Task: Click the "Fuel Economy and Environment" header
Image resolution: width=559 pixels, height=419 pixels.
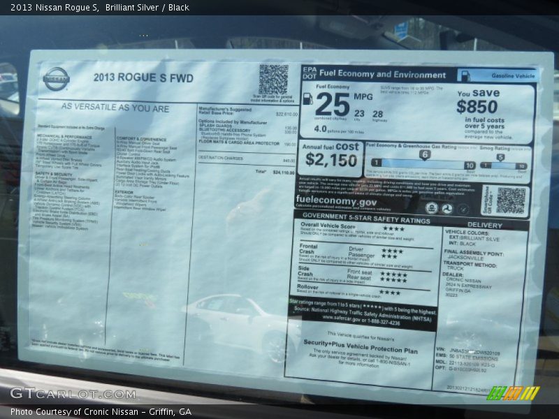Action: pyautogui.click(x=382, y=74)
